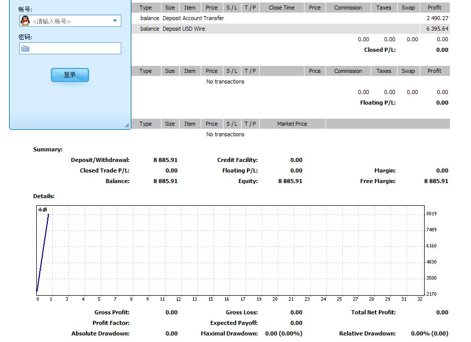This screenshot has height=342, width=471.
Task: Expand the account number dropdown arrow
Action: tap(115, 21)
